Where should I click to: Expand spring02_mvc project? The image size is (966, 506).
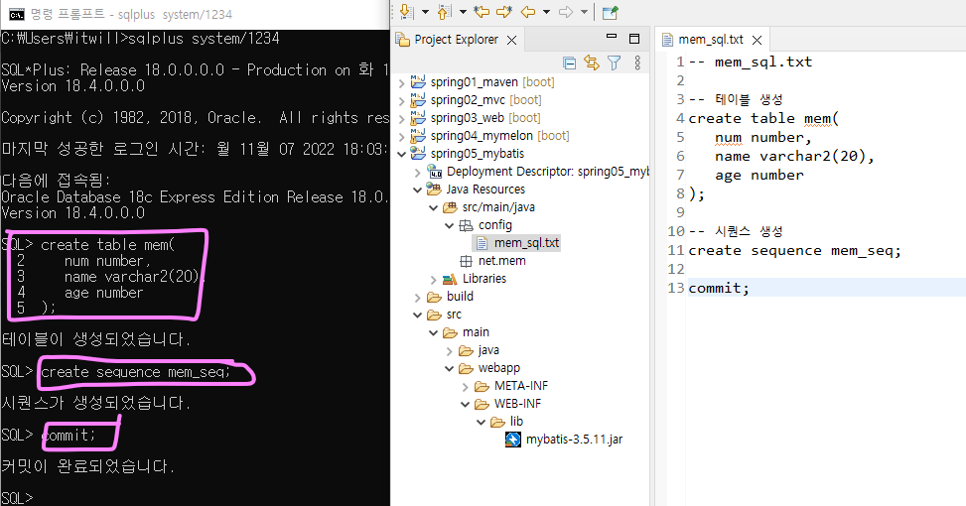pos(402,100)
